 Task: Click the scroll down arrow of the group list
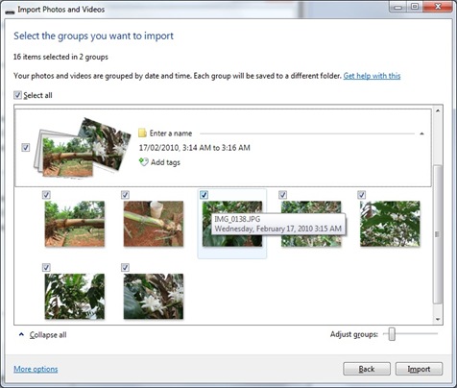438,319
